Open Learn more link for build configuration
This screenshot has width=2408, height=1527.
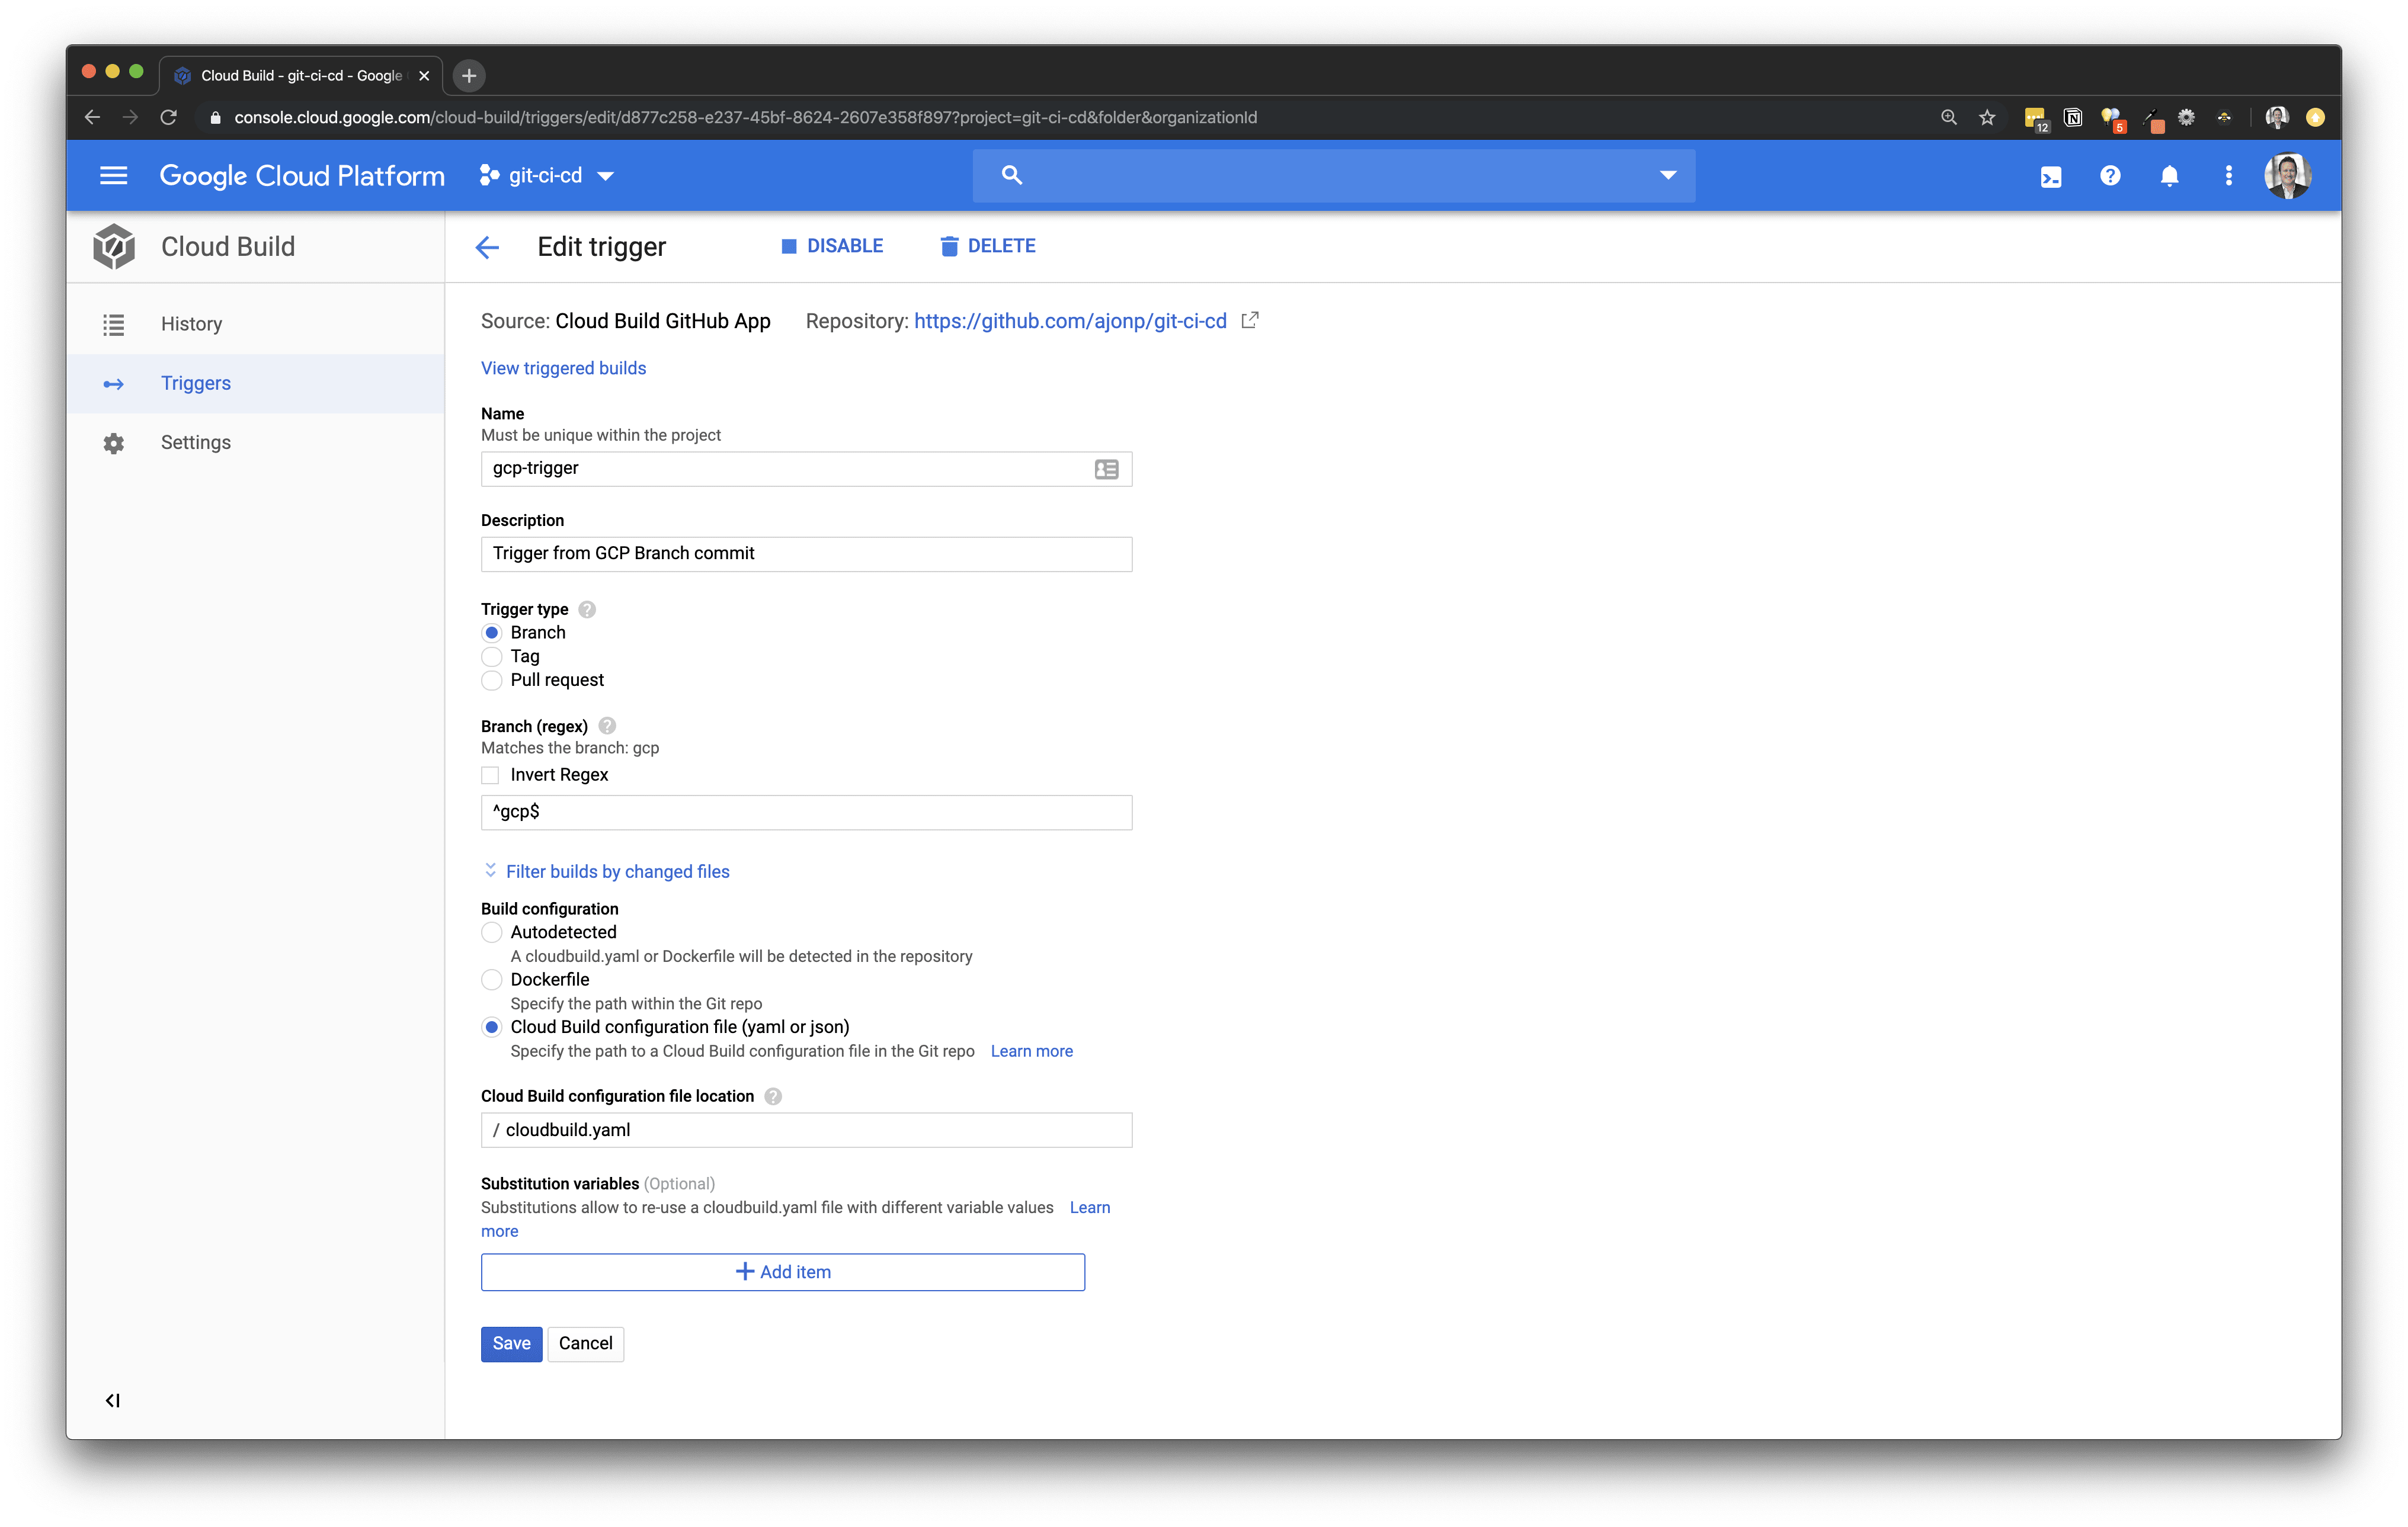pyautogui.click(x=1031, y=1051)
